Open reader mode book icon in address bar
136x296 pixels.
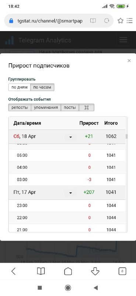[x=93, y=21]
